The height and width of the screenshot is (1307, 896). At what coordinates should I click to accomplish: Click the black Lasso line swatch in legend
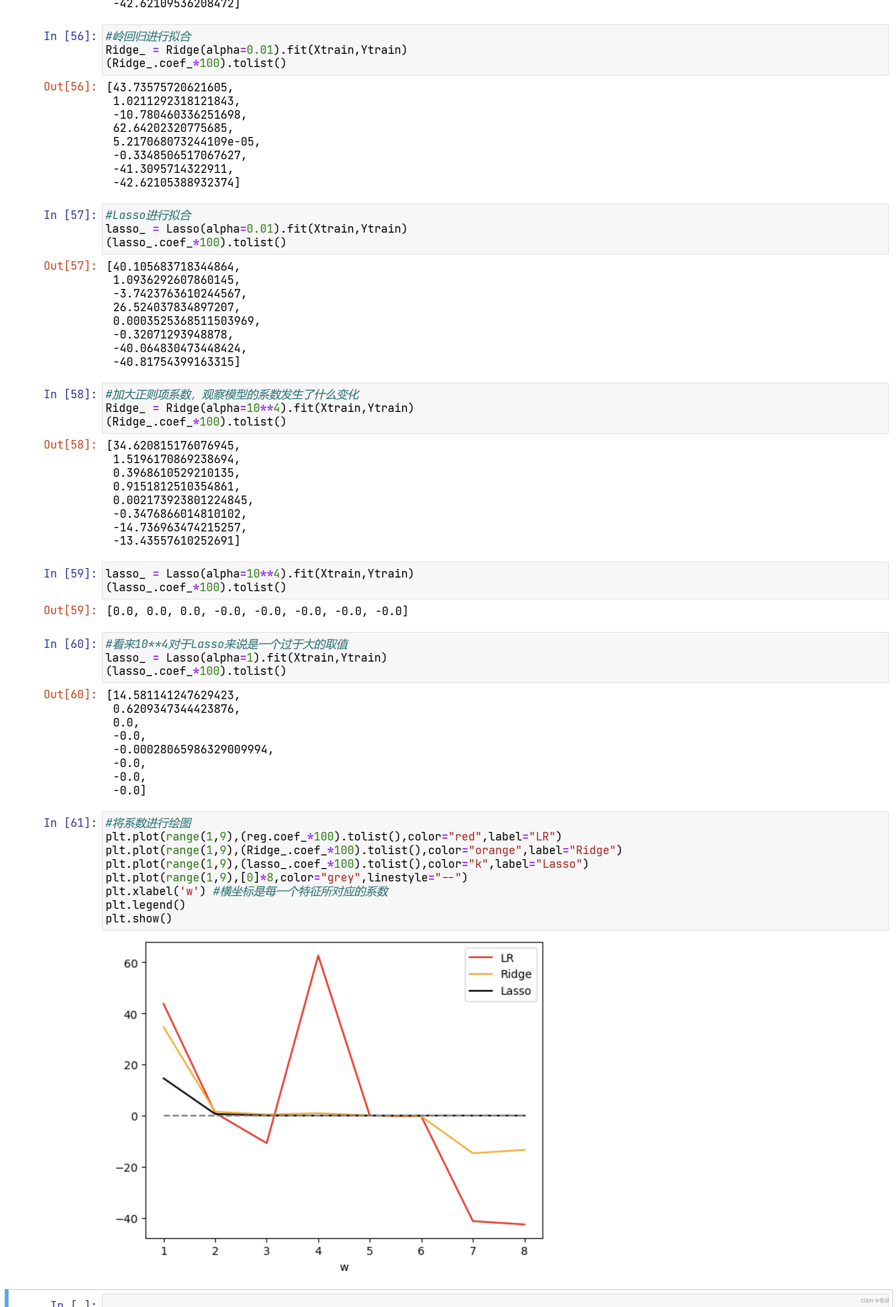(x=480, y=991)
